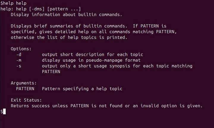The image size is (214, 128).
Task: Click "PATTERN" under the Arguments heading
Action: [x=25, y=89]
